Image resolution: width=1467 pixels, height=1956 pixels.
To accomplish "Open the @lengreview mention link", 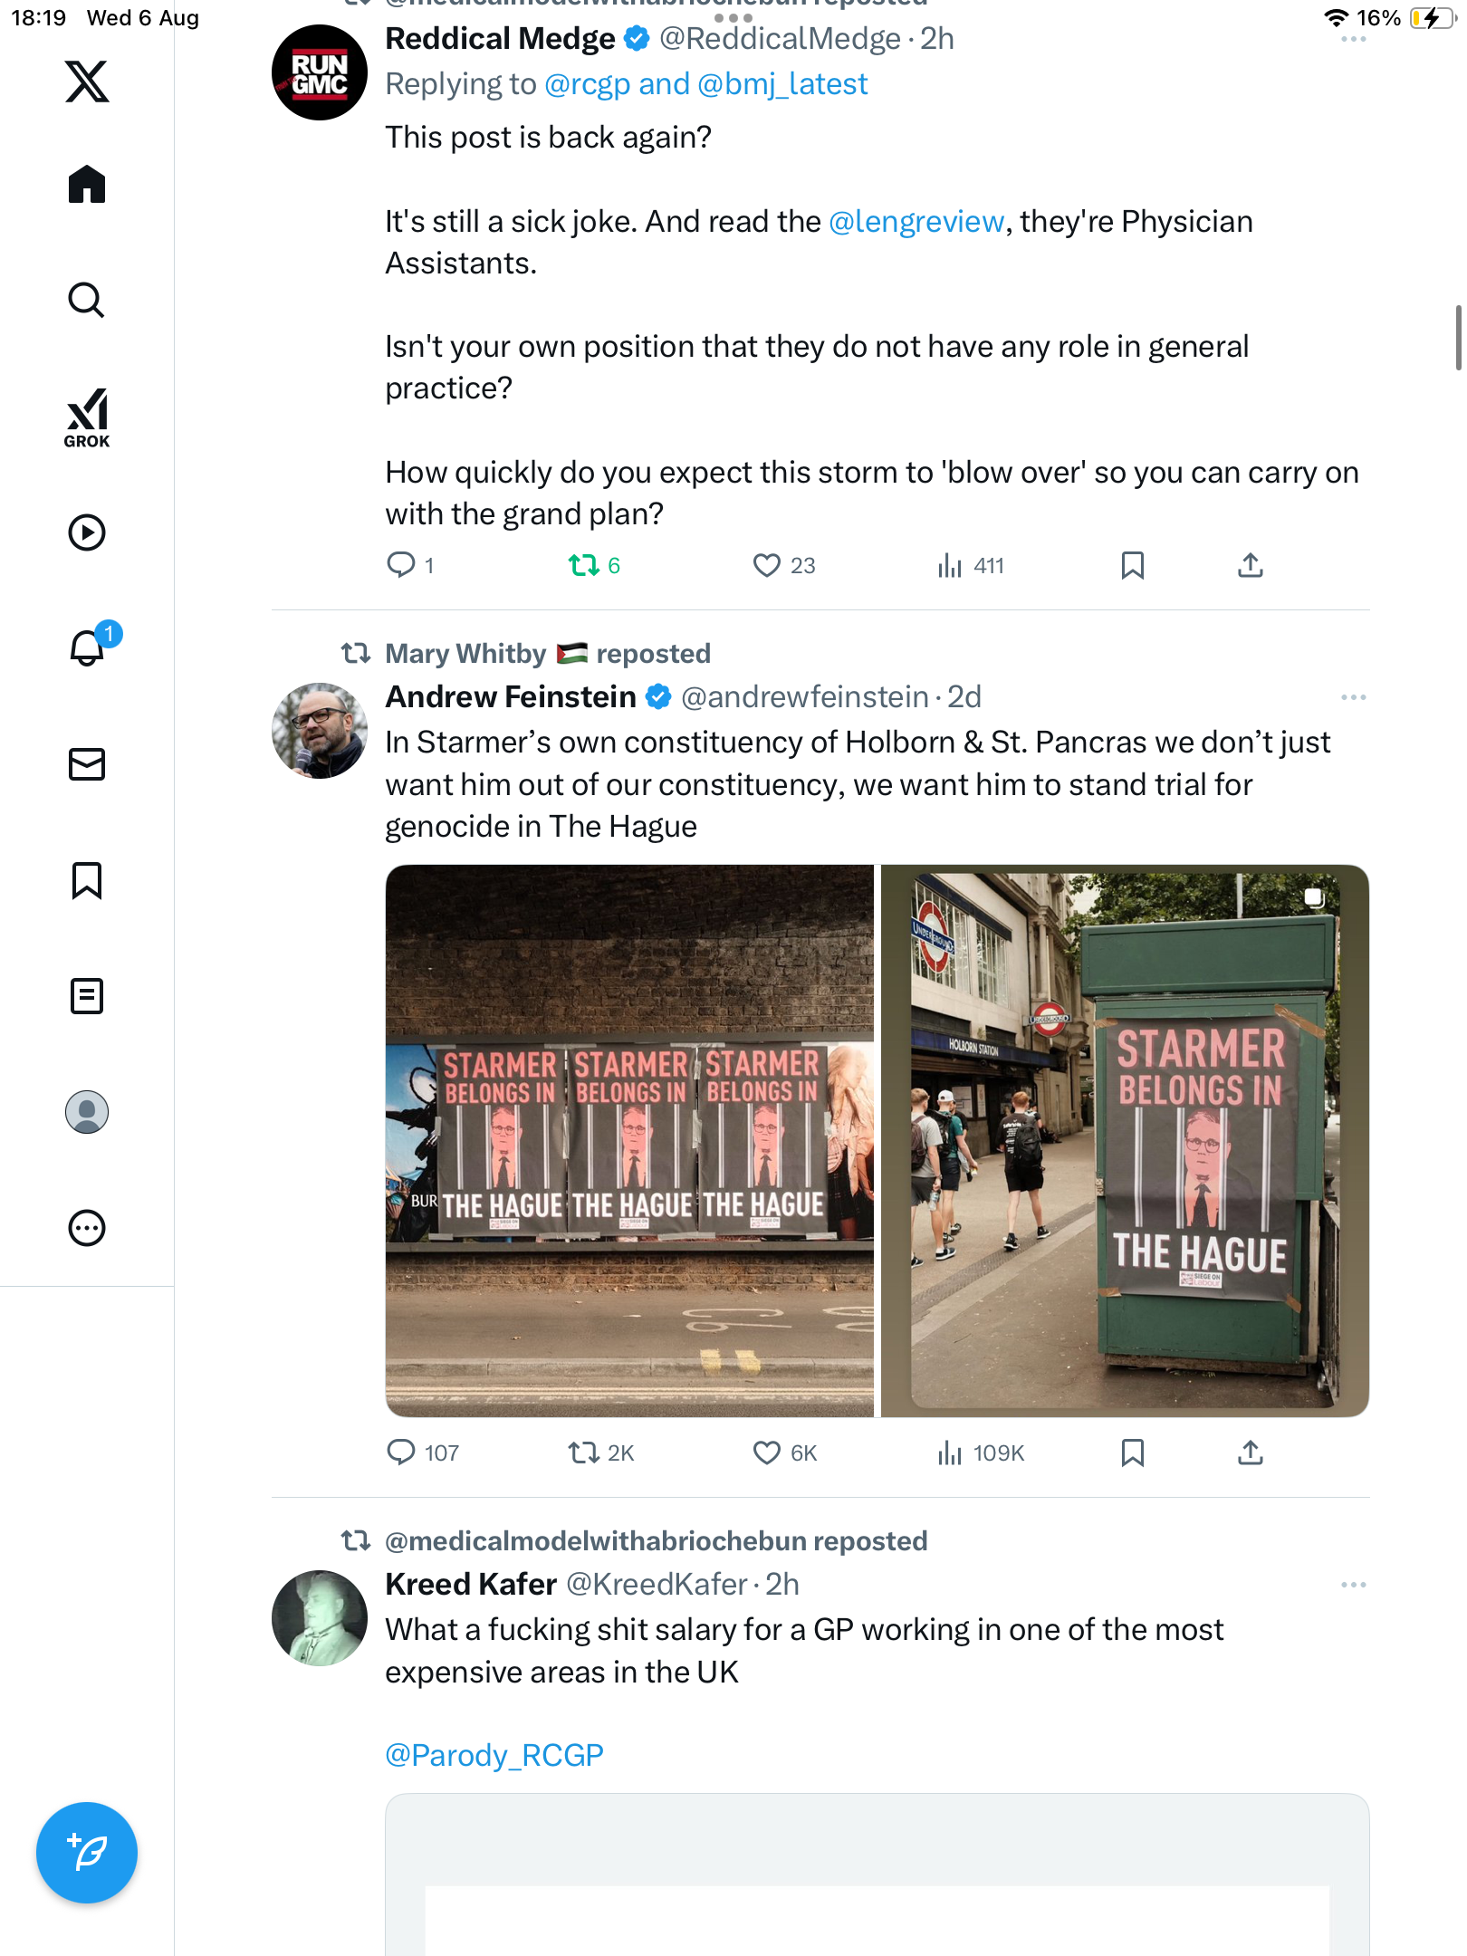I will [916, 222].
